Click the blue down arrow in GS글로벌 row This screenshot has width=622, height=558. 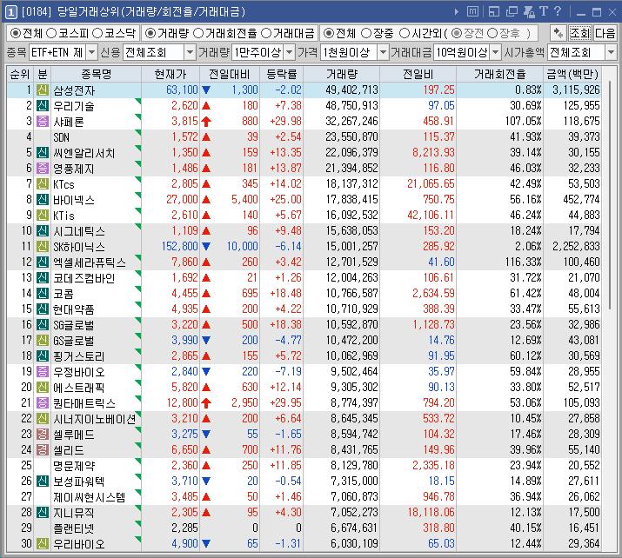tap(206, 341)
